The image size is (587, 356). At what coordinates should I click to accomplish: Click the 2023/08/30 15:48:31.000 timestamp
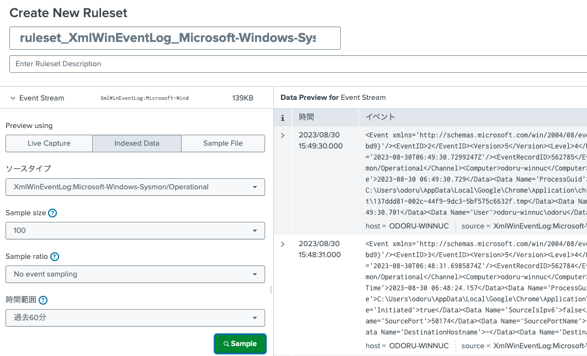[320, 249]
